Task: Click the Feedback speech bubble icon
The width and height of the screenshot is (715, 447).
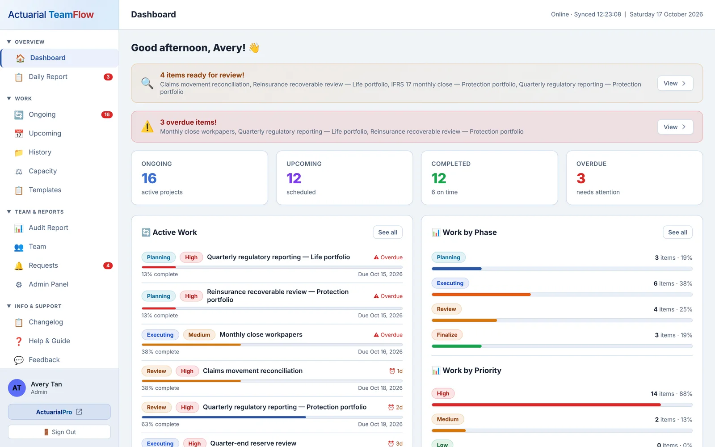Action: pyautogui.click(x=19, y=360)
